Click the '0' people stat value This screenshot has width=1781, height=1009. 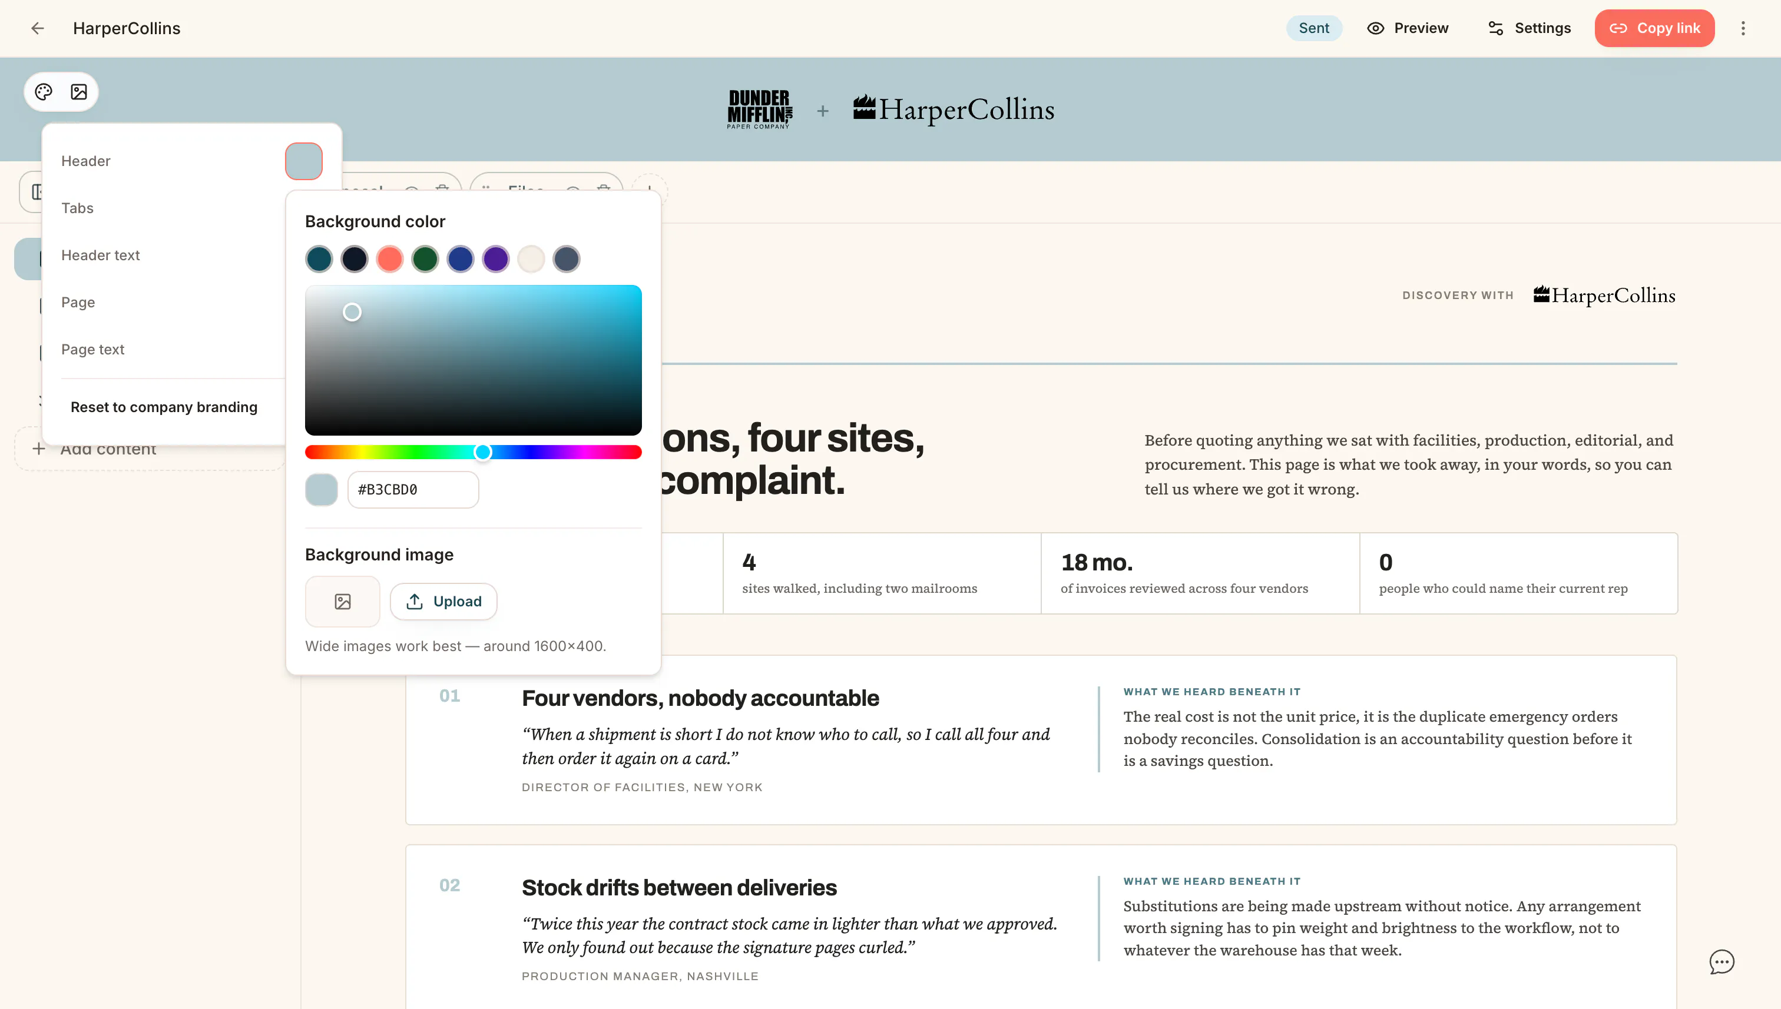coord(1385,563)
